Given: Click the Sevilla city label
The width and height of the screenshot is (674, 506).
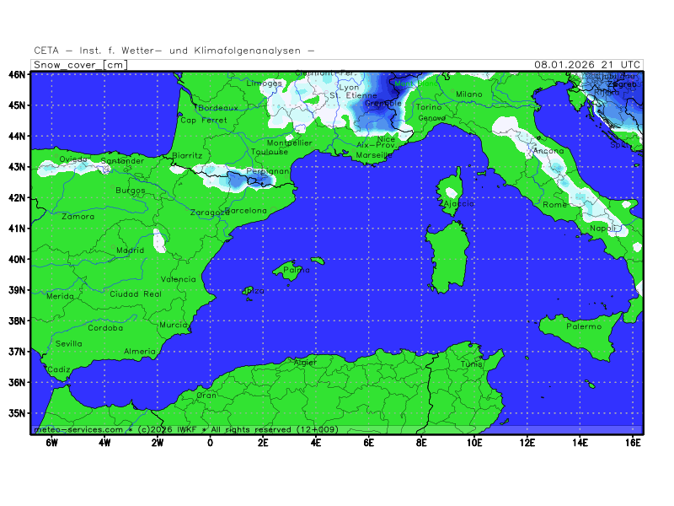Looking at the screenshot, I should (x=69, y=343).
